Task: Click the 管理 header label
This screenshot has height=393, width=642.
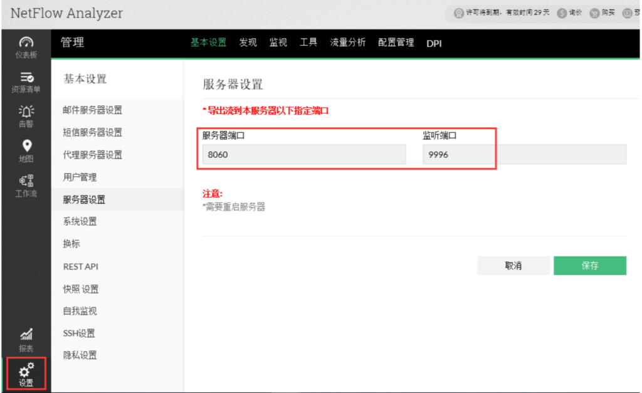Action: coord(73,42)
